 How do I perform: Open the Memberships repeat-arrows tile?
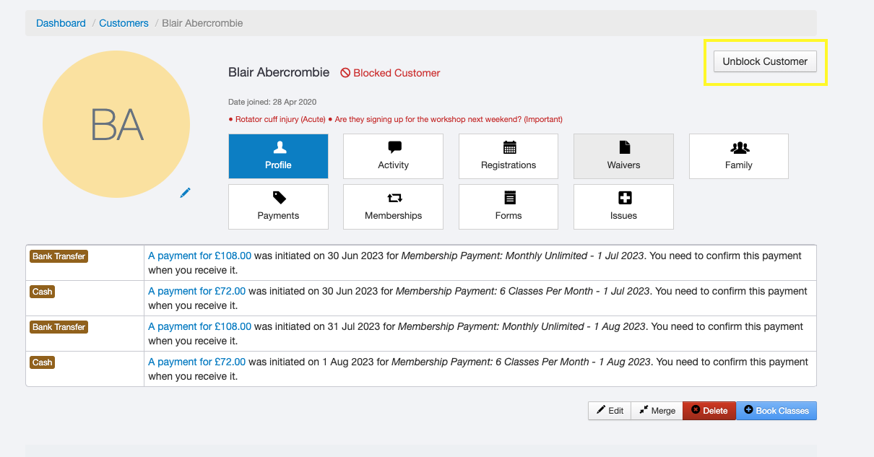(x=393, y=206)
